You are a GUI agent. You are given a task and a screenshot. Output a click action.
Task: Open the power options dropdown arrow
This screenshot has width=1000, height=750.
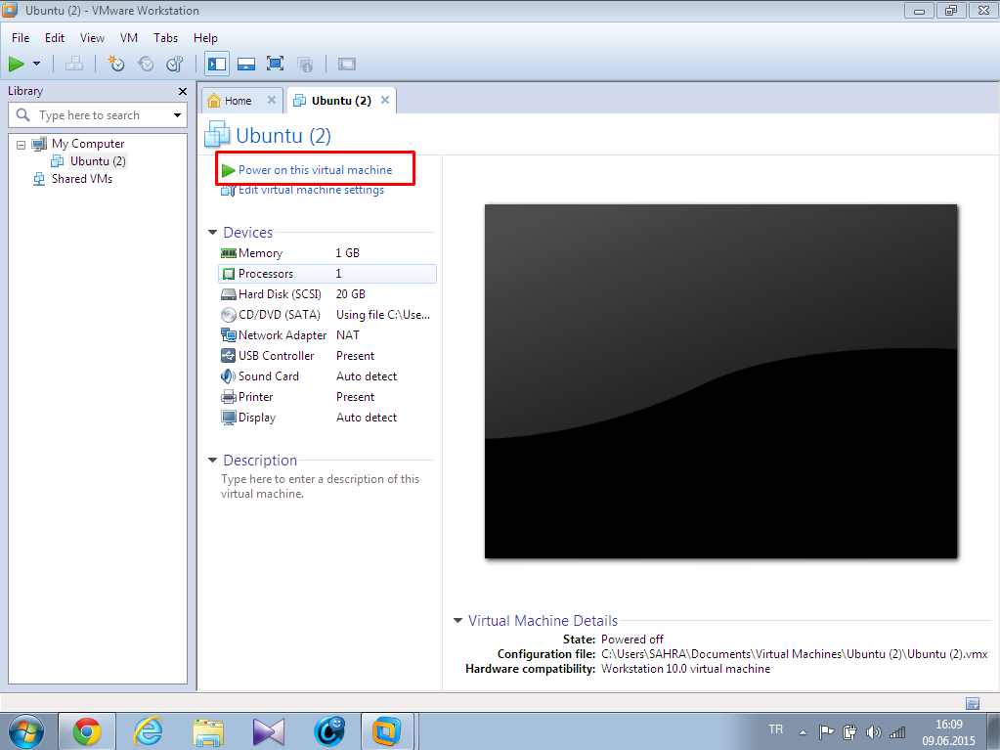point(36,64)
